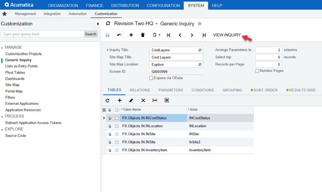The height and width of the screenshot is (192, 322).
Task: Switch to the Automation submenu
Action: tap(77, 14)
